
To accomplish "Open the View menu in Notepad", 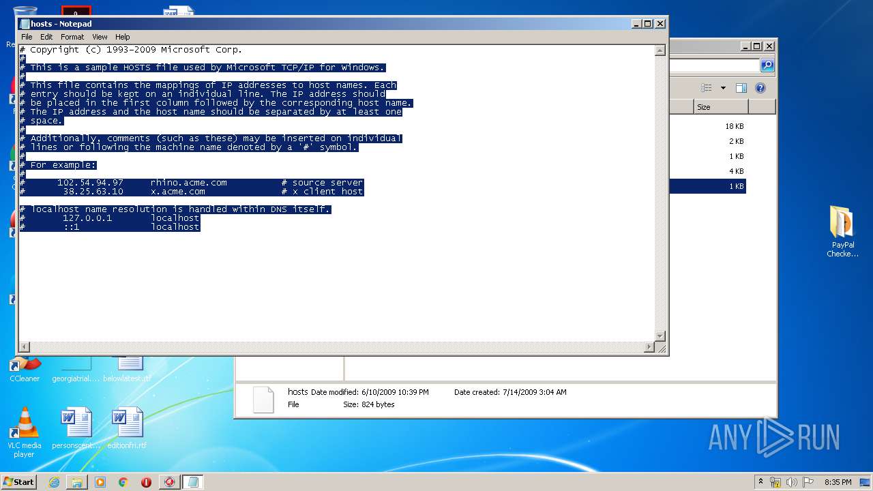I will click(100, 37).
